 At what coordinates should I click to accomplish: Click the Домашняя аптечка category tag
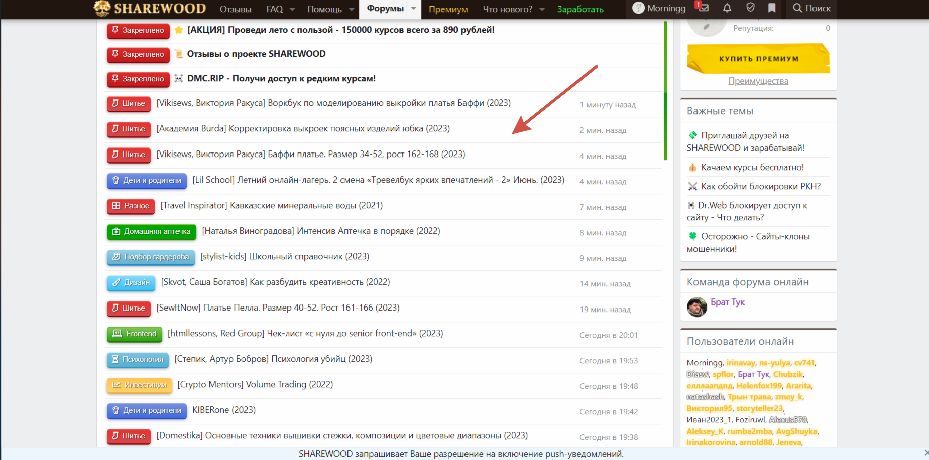pyautogui.click(x=152, y=231)
